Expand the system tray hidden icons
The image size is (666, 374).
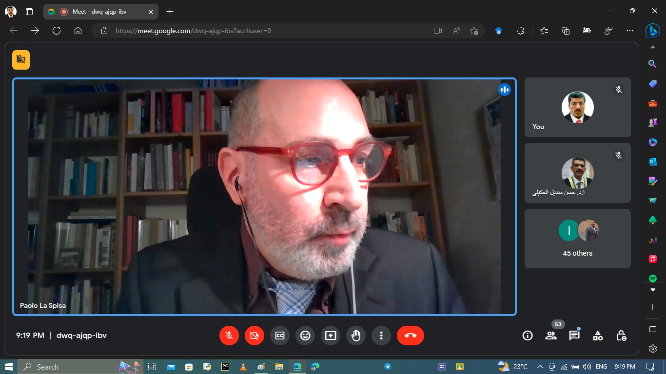coord(540,367)
